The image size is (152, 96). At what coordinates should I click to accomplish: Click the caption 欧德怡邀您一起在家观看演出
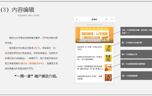tap(89, 41)
